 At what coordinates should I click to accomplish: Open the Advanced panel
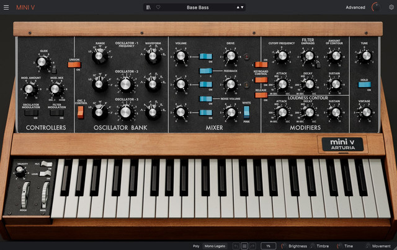click(x=355, y=7)
